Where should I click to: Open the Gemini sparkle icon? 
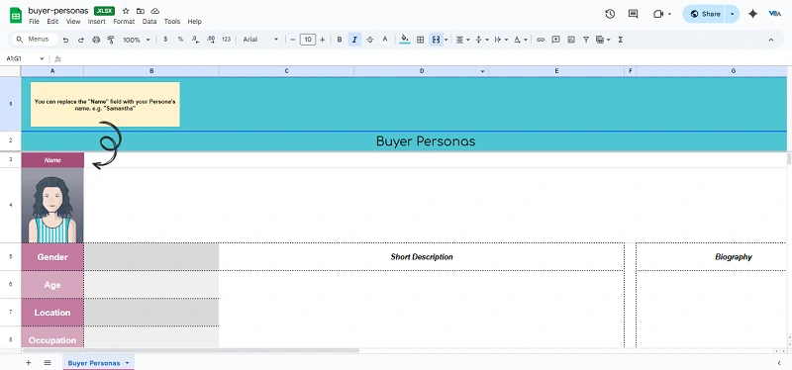pos(752,14)
